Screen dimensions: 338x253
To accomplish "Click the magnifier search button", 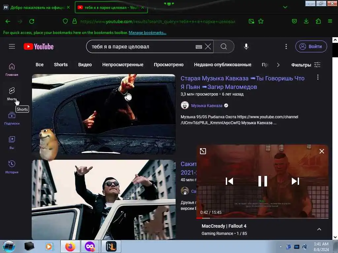I will [x=224, y=46].
